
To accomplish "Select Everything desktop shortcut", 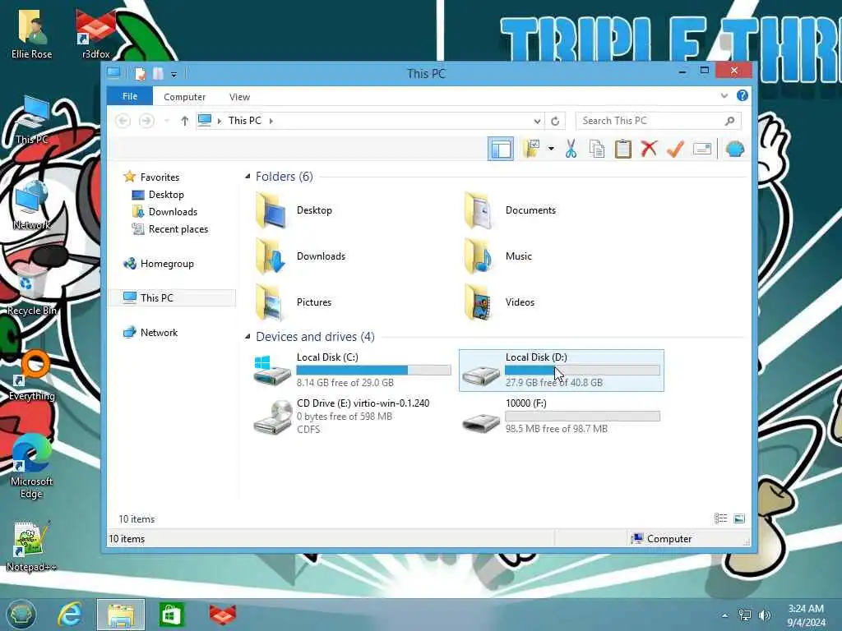I will [x=32, y=375].
